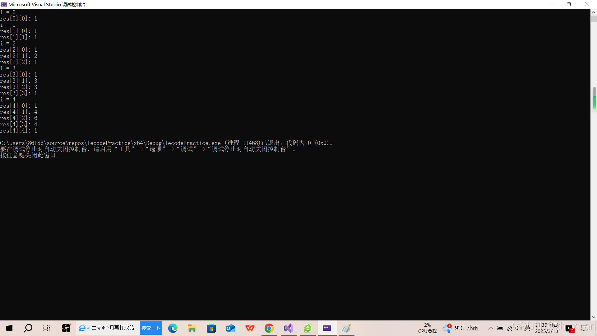Open the 9°C 小雨 weather widget

point(461,328)
